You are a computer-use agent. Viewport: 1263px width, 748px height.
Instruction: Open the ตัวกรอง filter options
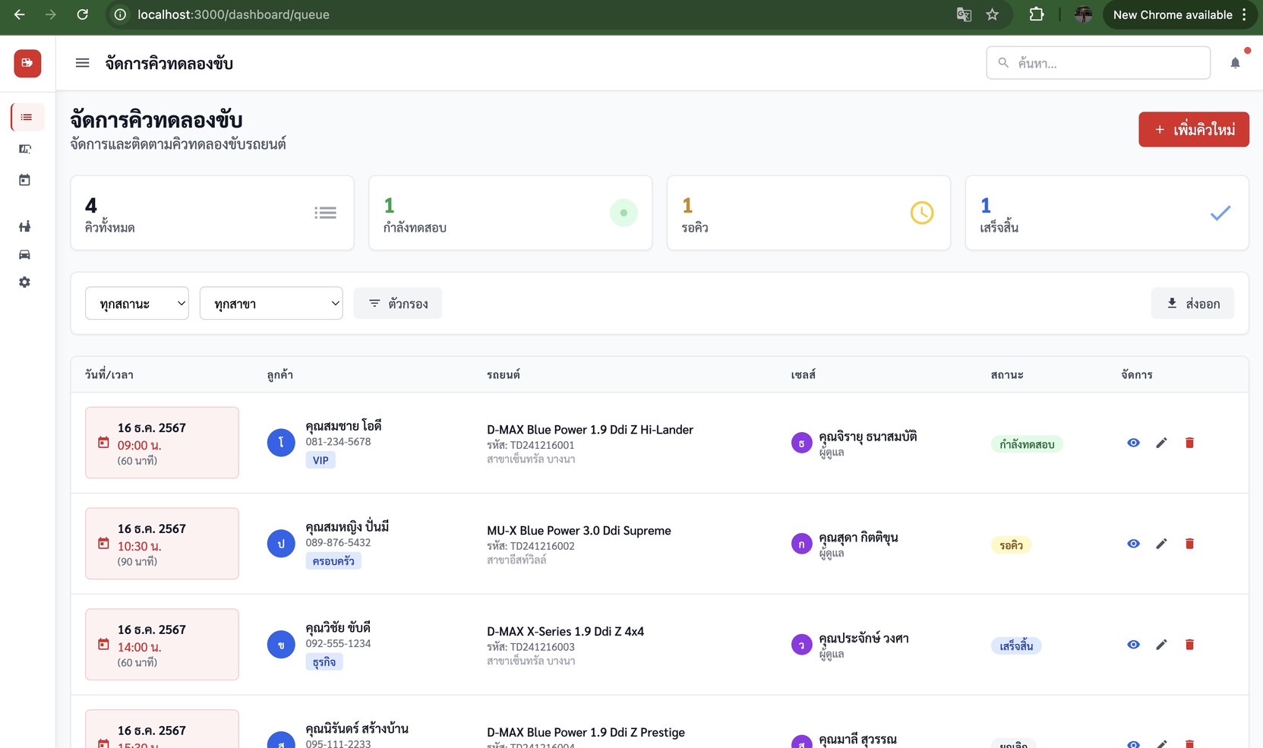tap(397, 303)
